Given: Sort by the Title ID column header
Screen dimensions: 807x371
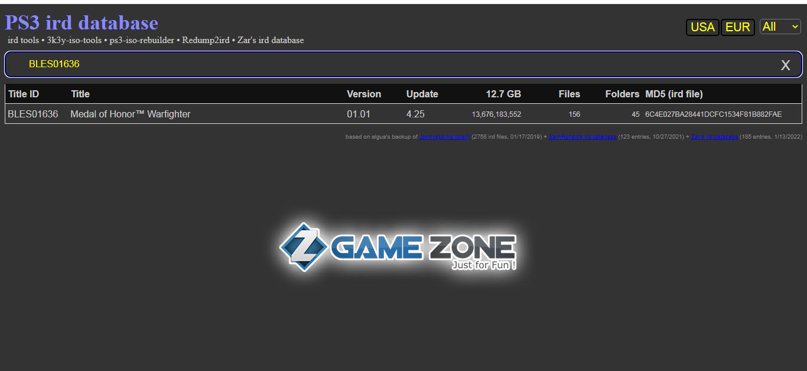Looking at the screenshot, I should point(24,94).
